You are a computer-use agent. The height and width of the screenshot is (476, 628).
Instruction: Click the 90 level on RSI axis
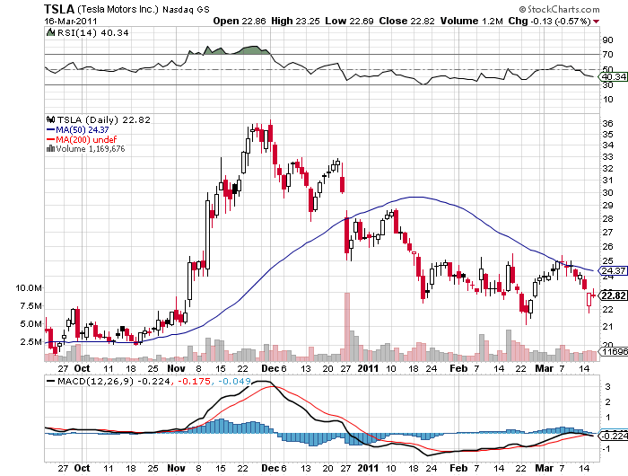tap(607, 40)
